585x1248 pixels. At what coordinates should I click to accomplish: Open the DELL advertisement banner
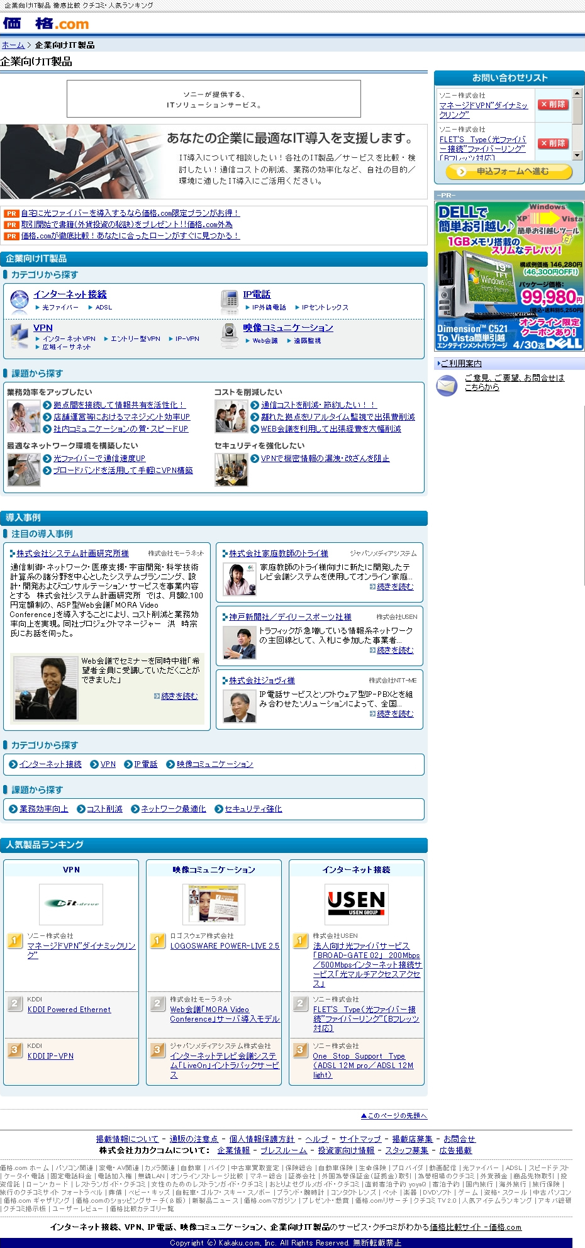point(510,276)
